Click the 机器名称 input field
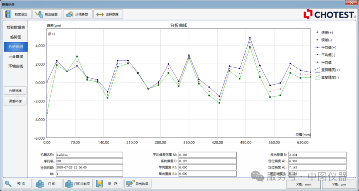Screen dimensions: 359x191 coord(89,155)
